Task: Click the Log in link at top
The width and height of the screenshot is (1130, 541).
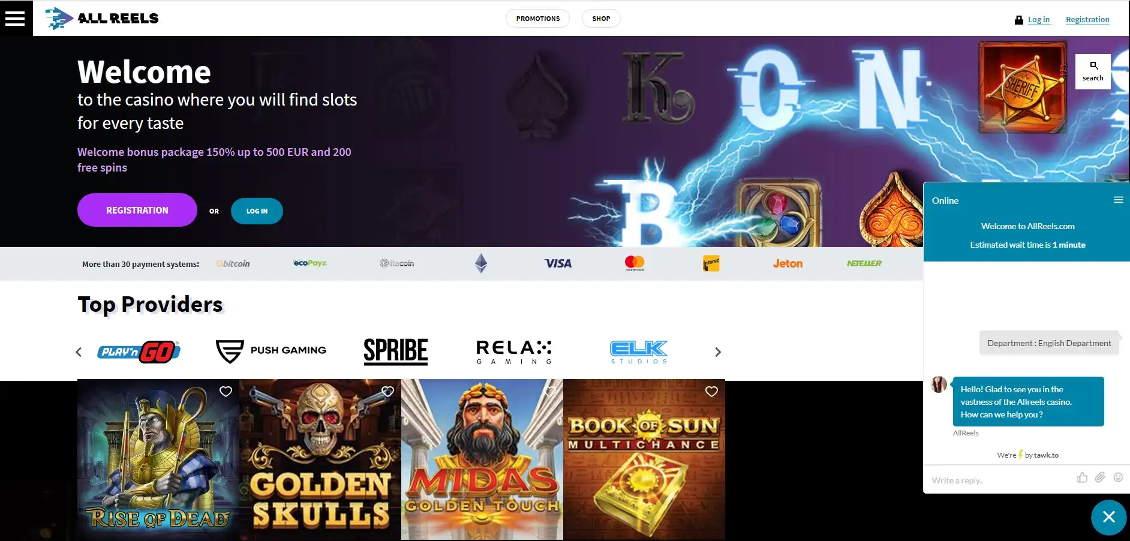Action: point(1039,19)
